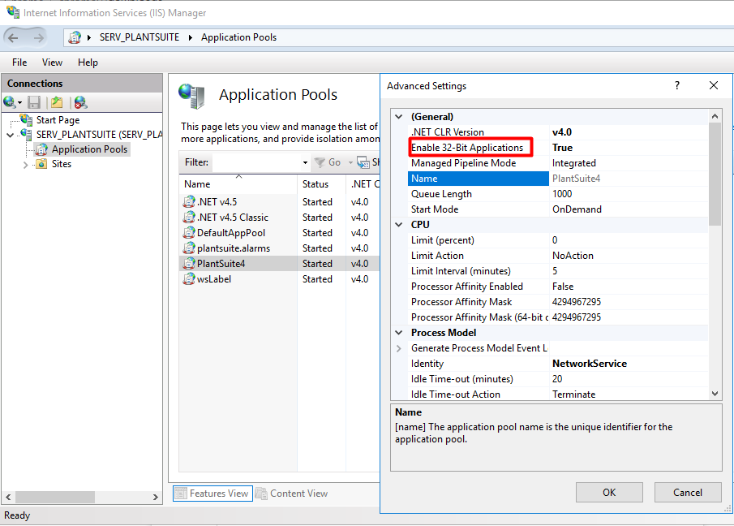Click the Start Page tree label
Viewport: 734px width, 526px height.
(58, 120)
